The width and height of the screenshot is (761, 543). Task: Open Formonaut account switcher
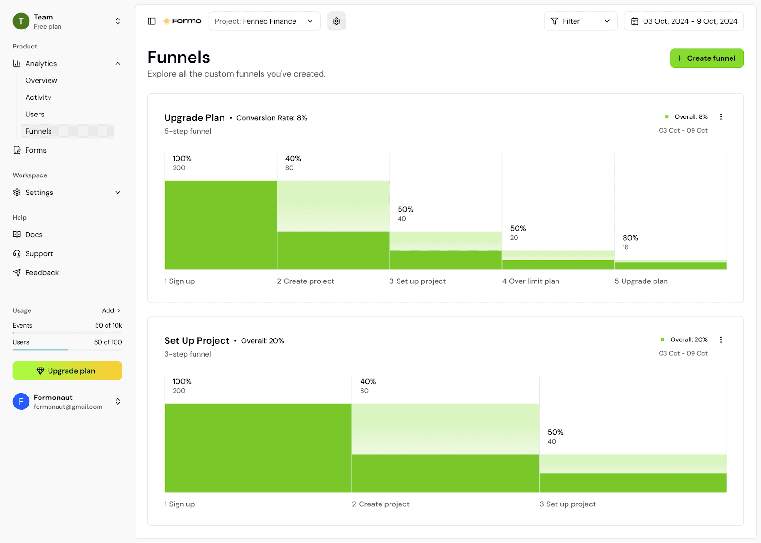pos(67,402)
